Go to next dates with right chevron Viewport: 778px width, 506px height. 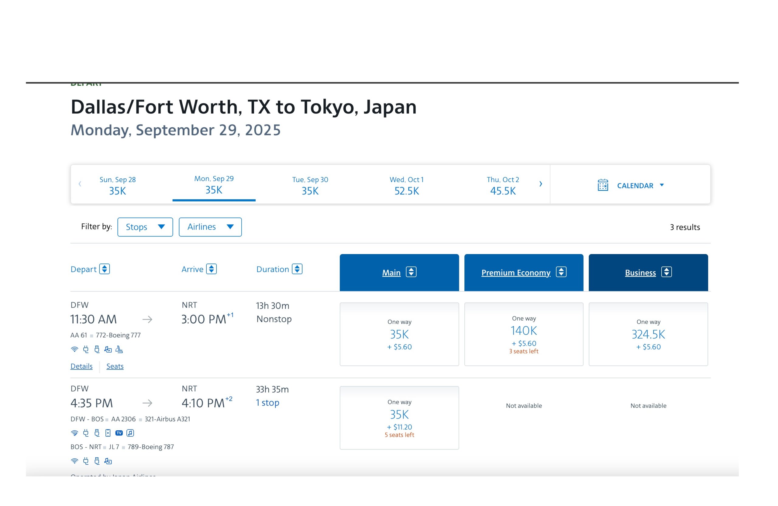pyautogui.click(x=541, y=184)
